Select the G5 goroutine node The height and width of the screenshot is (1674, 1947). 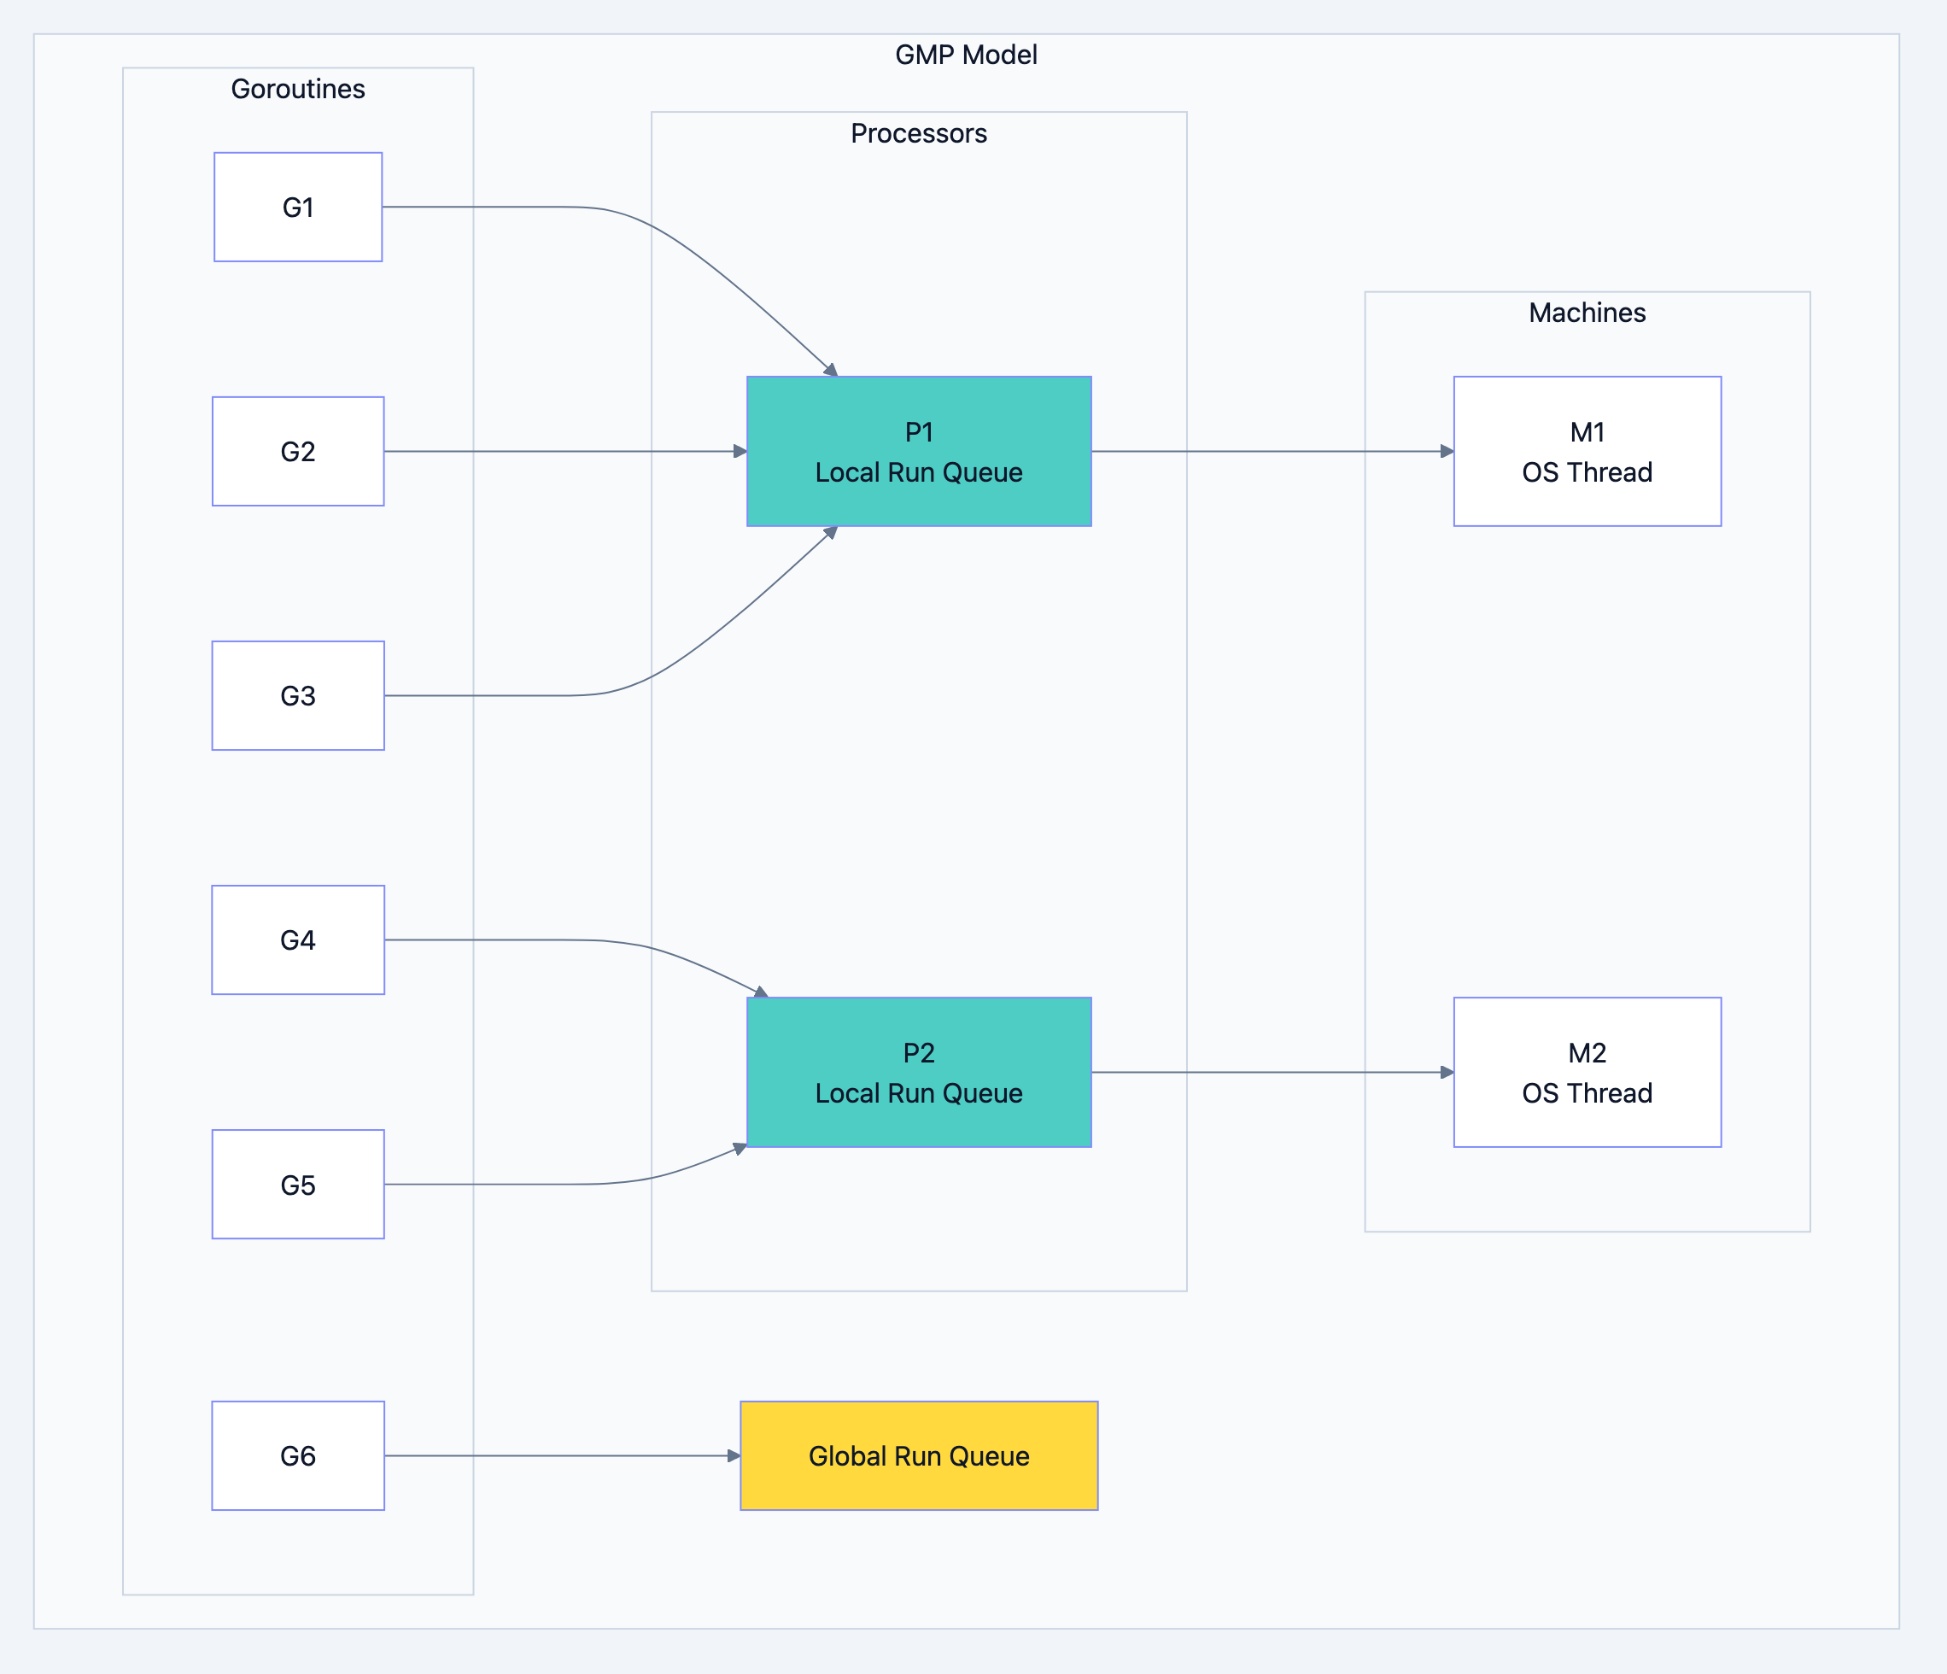(x=299, y=1185)
